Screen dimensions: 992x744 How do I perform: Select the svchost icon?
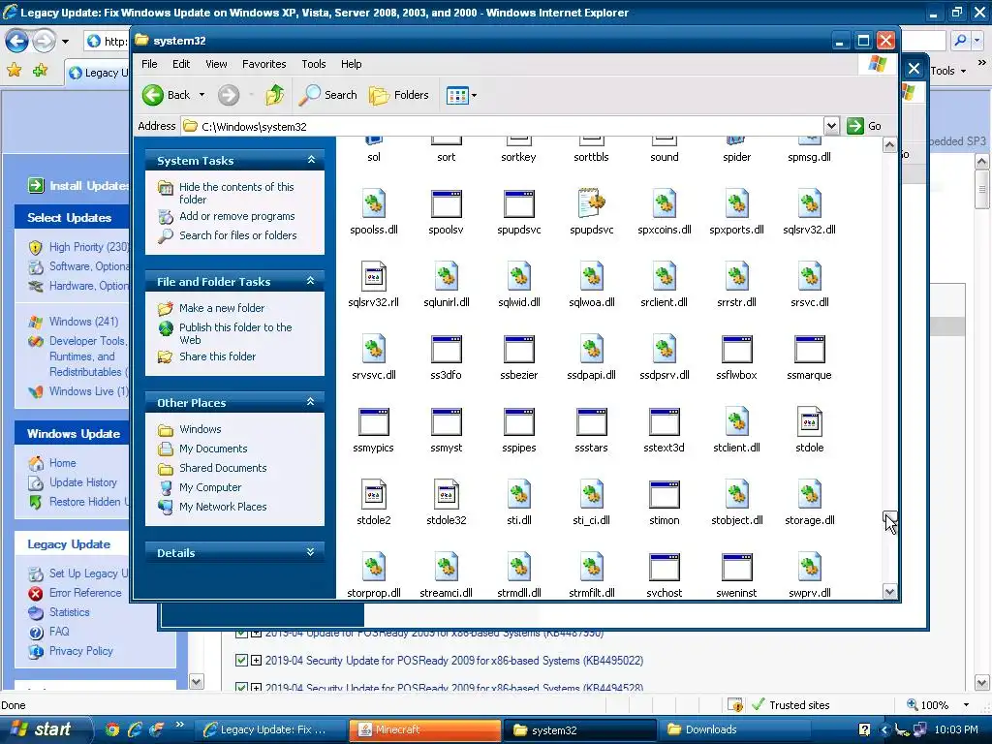(665, 568)
